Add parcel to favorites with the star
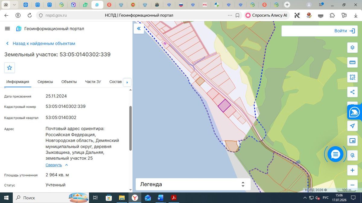This screenshot has height=203, width=362. coord(9,68)
